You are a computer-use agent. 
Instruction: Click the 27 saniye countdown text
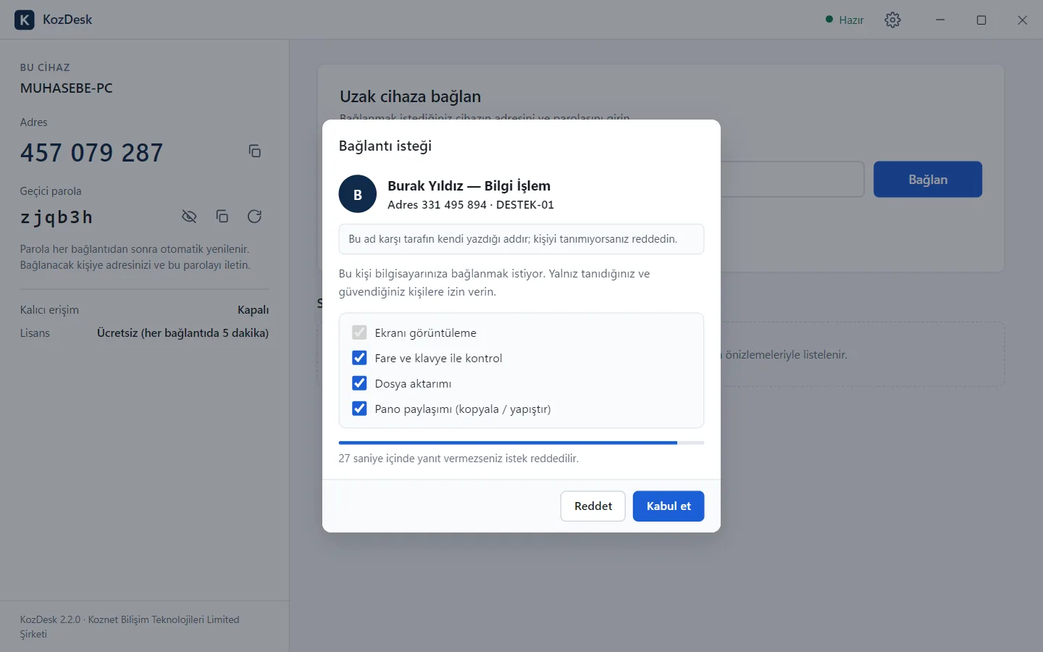point(458,459)
